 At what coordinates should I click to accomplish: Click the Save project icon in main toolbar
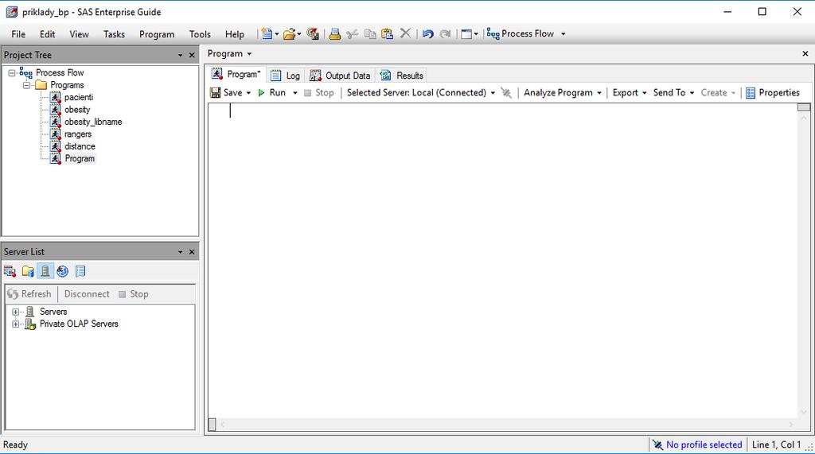click(312, 33)
